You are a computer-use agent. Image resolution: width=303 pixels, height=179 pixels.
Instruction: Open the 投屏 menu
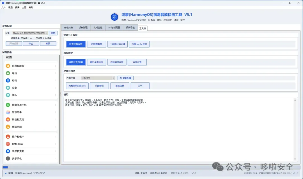tap(17, 8)
